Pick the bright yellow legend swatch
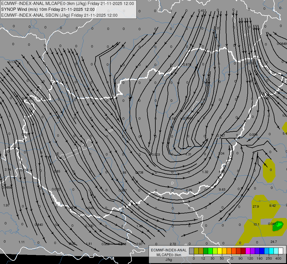This screenshot has width=287, height=264. pyautogui.click(x=220, y=251)
